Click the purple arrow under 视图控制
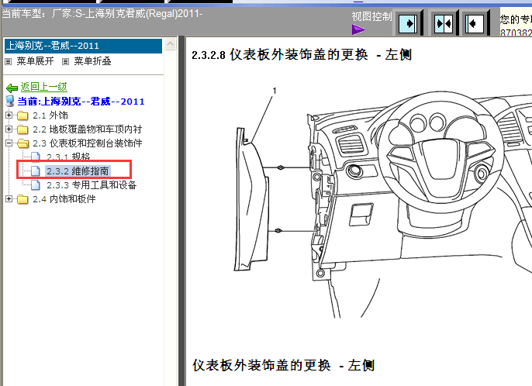The height and width of the screenshot is (386, 532). pos(358,30)
